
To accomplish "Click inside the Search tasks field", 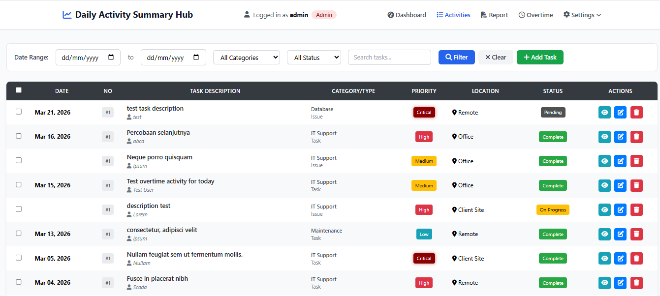I will pyautogui.click(x=389, y=57).
